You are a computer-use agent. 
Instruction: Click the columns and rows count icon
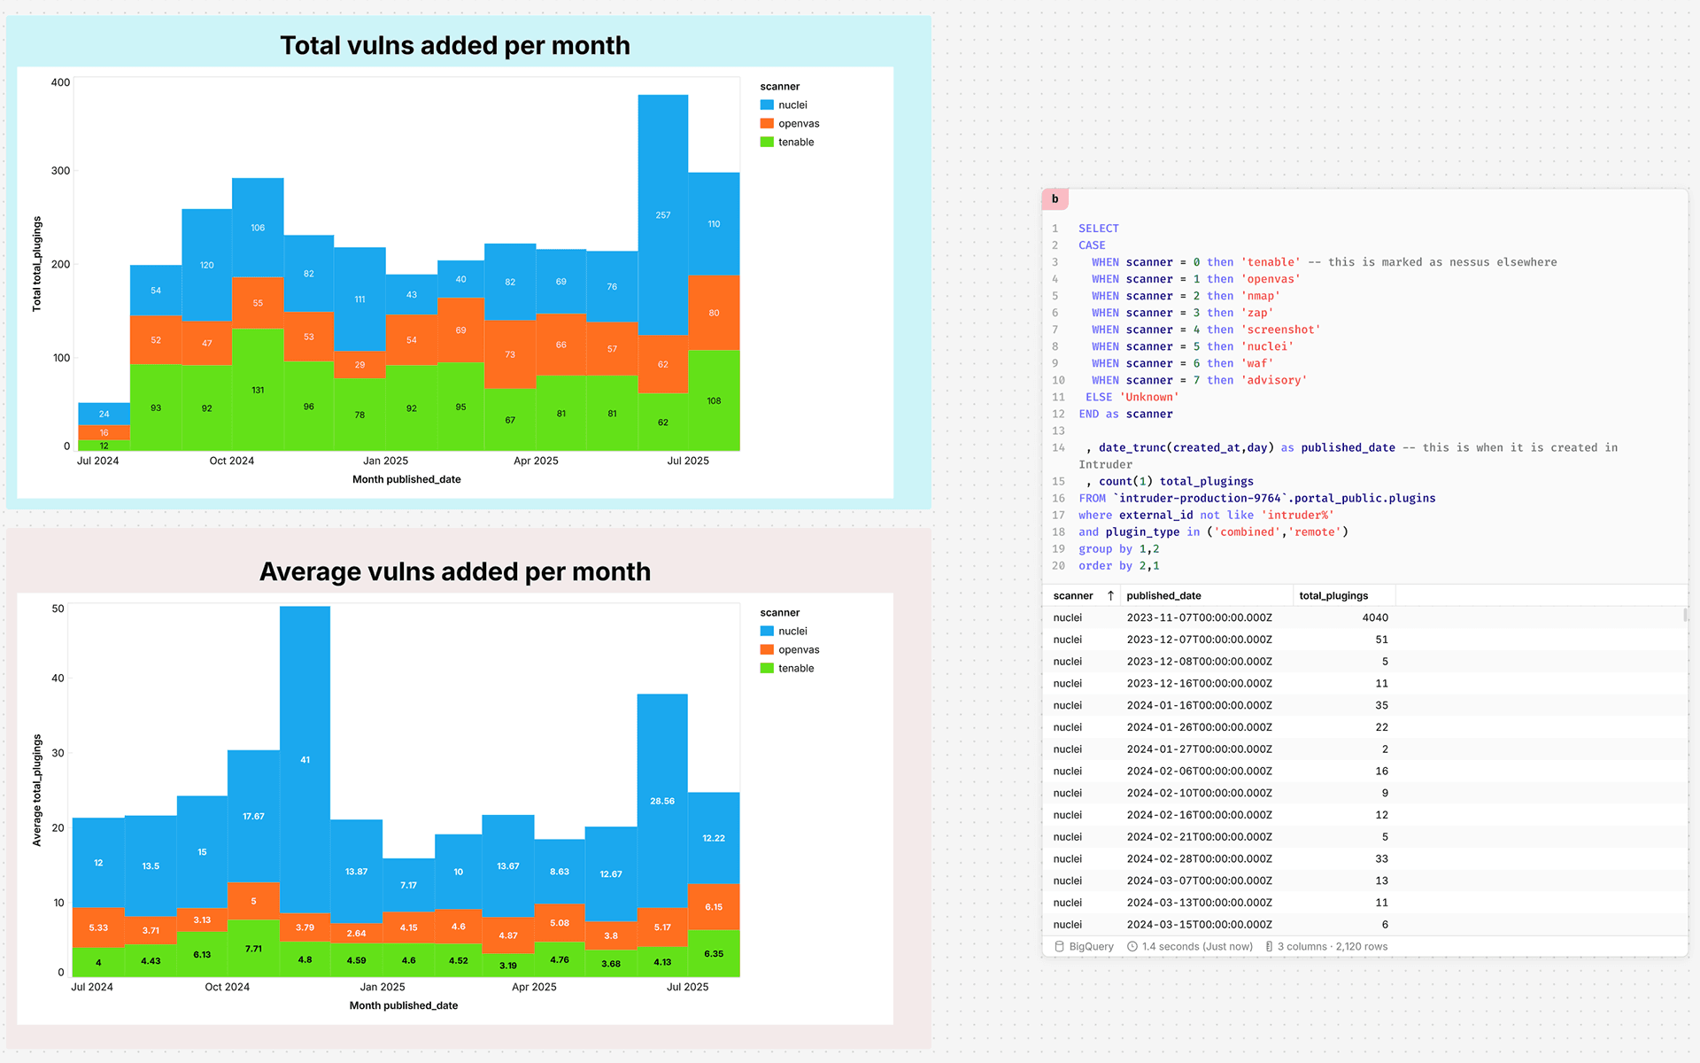click(1269, 947)
